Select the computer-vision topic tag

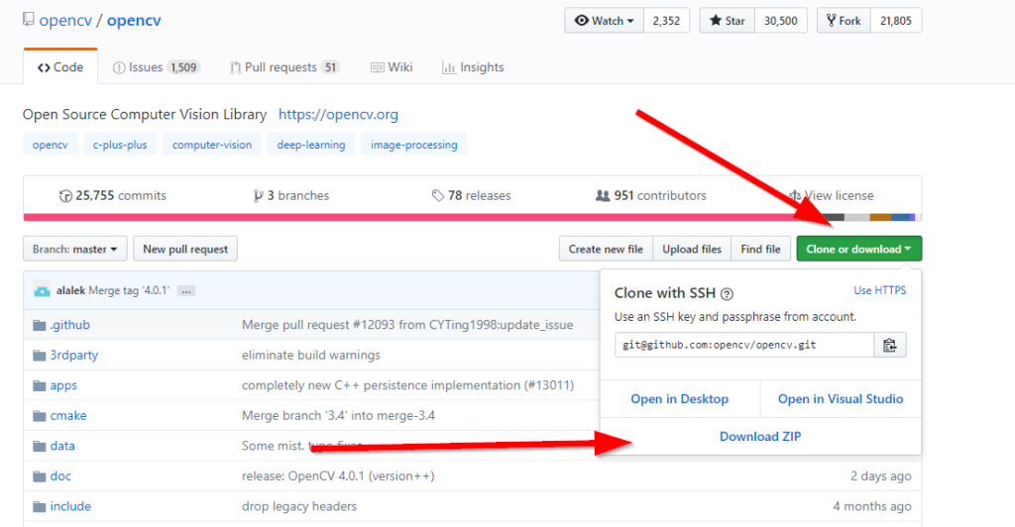212,145
